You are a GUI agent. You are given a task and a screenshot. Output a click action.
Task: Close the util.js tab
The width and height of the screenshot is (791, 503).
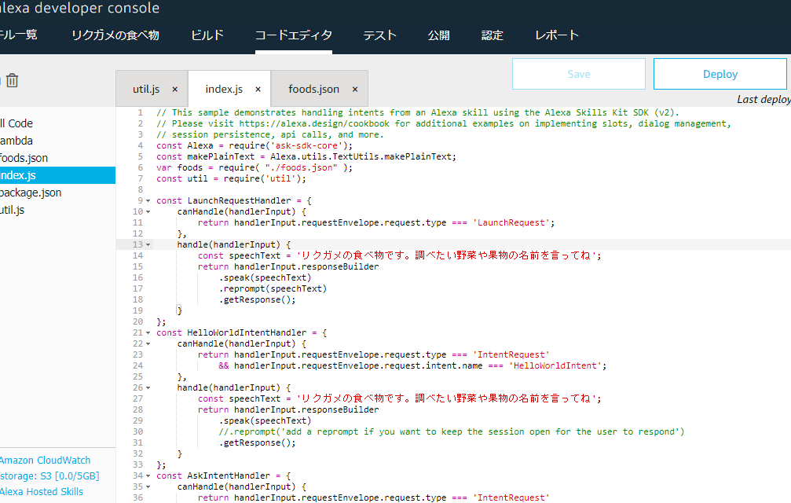coord(174,90)
